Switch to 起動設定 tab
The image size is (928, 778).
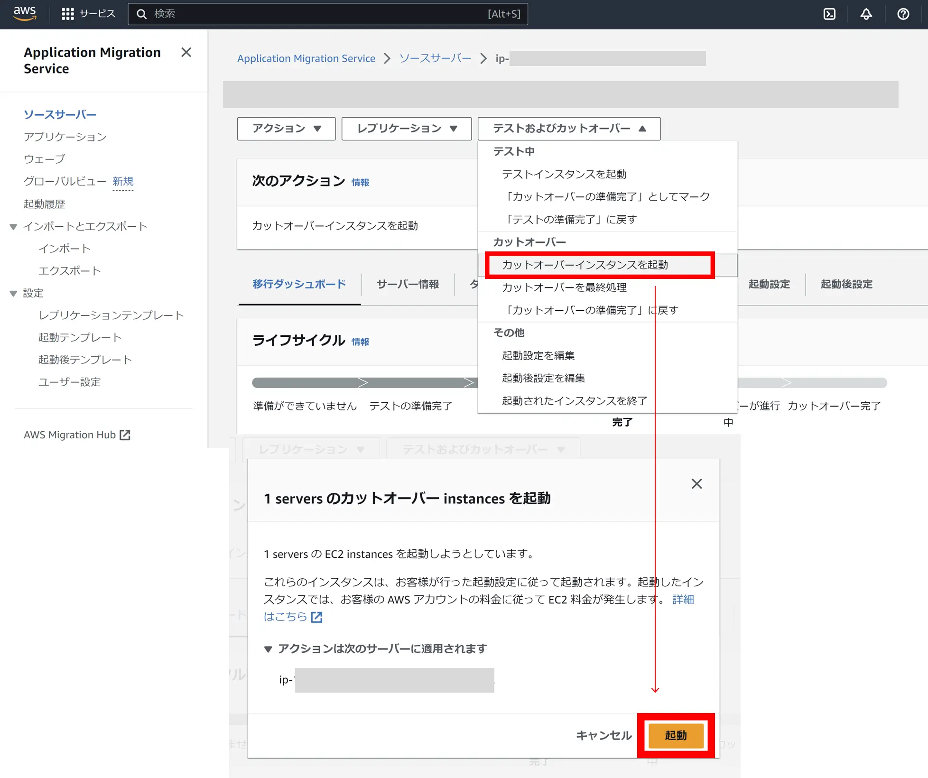[769, 284]
